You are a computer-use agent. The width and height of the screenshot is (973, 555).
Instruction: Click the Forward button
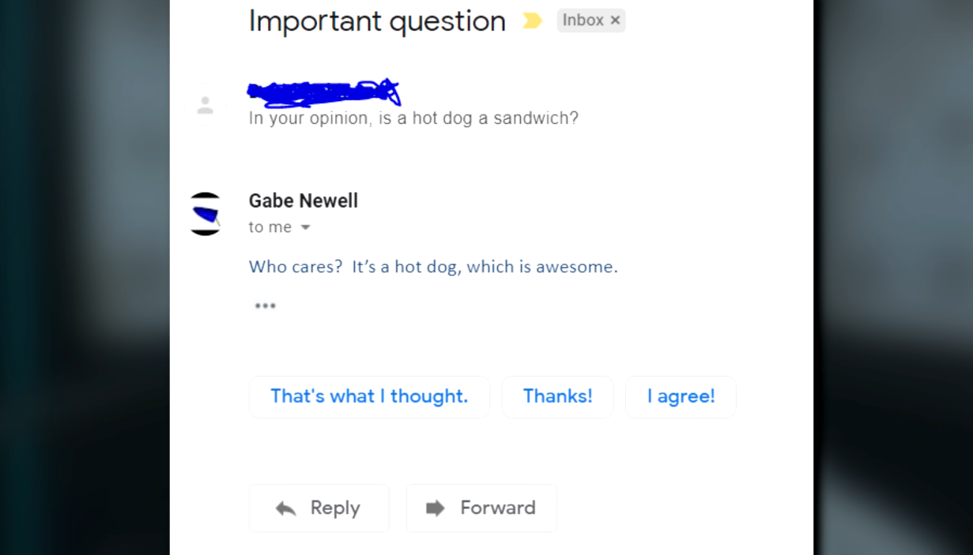tap(481, 508)
